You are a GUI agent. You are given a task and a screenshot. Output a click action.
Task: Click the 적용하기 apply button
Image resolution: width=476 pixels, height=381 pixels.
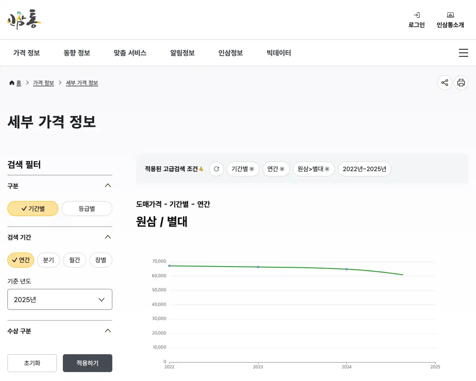tap(87, 363)
